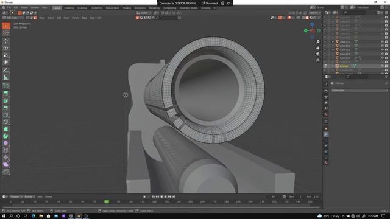Open the Options dropdown

(x=314, y=13)
